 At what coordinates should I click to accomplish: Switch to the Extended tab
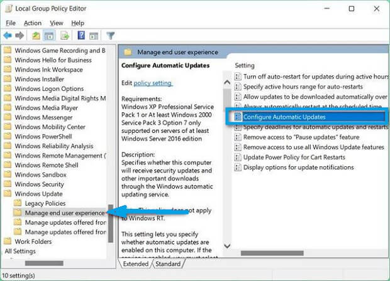pos(135,263)
